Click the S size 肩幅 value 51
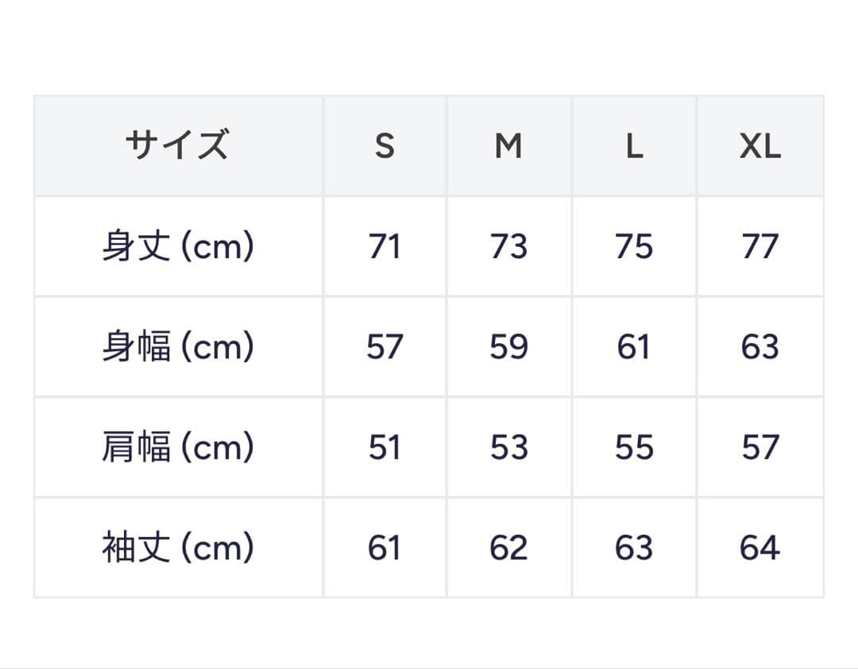858x669 pixels. pos(385,447)
